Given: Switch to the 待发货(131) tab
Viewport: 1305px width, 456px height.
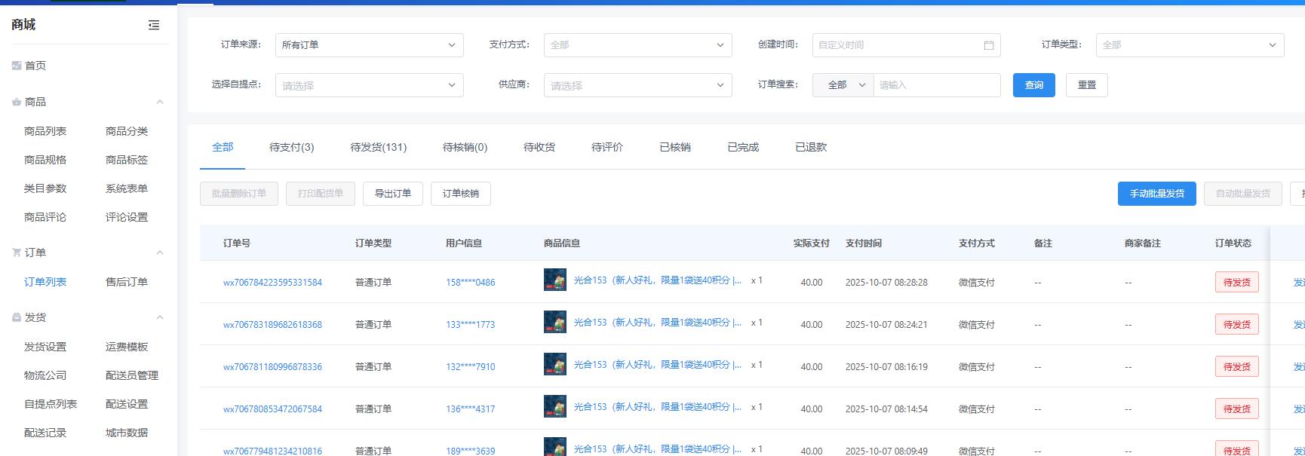Looking at the screenshot, I should click(x=378, y=147).
